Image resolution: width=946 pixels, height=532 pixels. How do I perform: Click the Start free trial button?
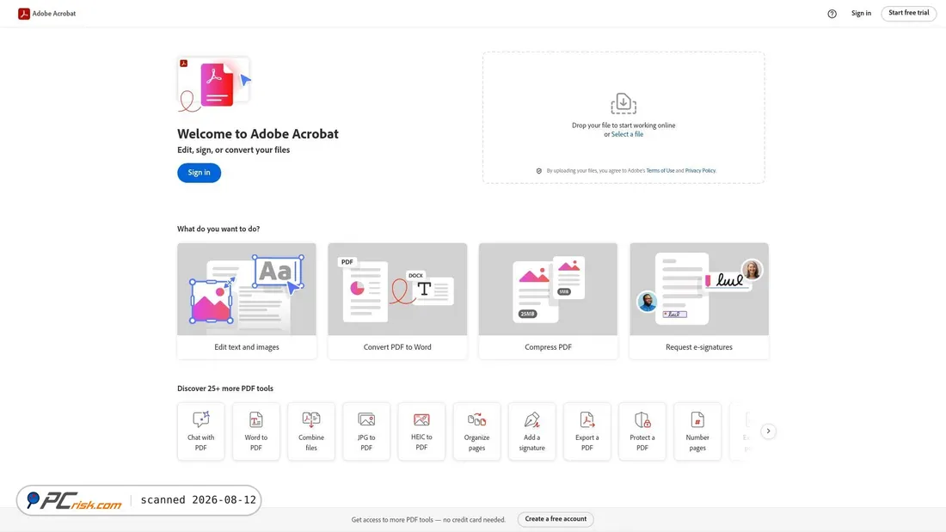click(x=909, y=13)
